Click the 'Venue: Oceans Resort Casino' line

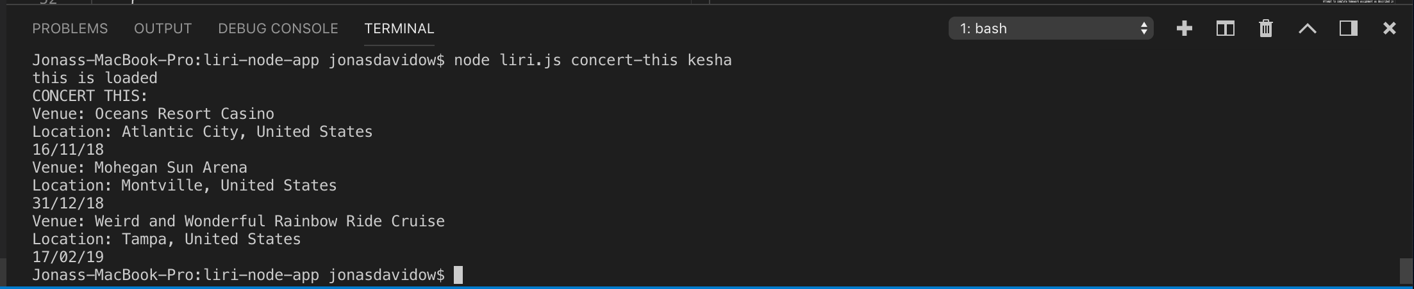[x=153, y=114]
